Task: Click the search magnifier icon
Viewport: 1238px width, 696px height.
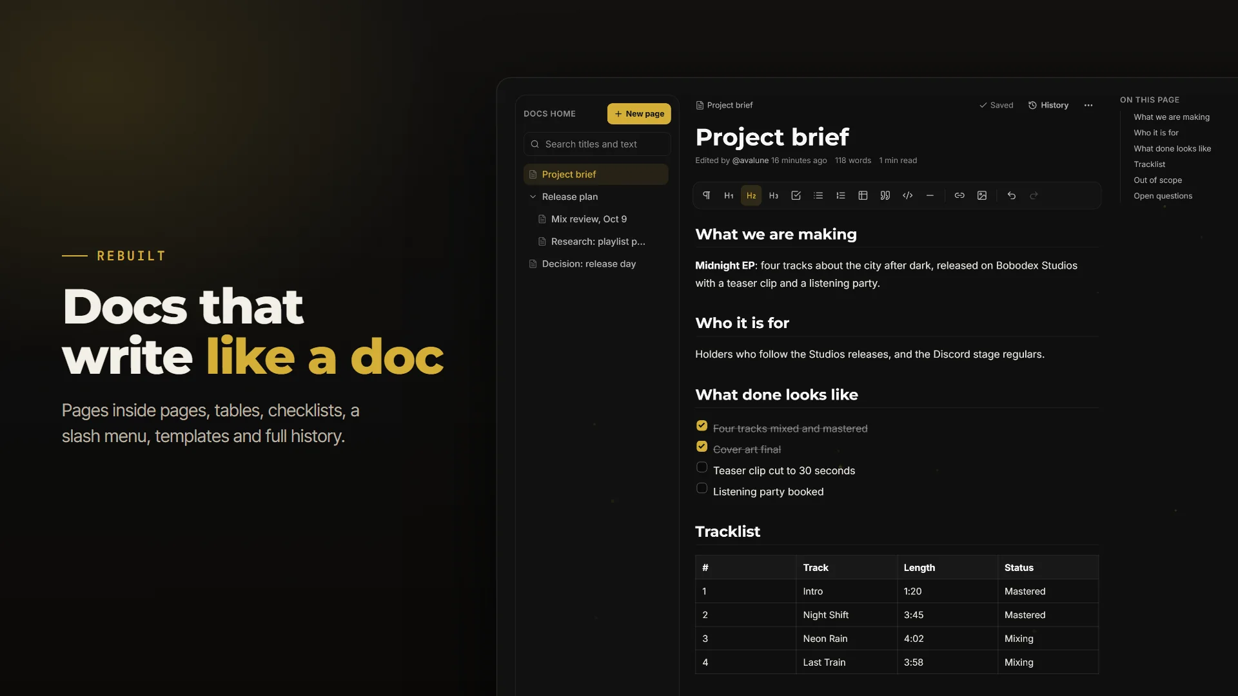Action: [x=535, y=144]
